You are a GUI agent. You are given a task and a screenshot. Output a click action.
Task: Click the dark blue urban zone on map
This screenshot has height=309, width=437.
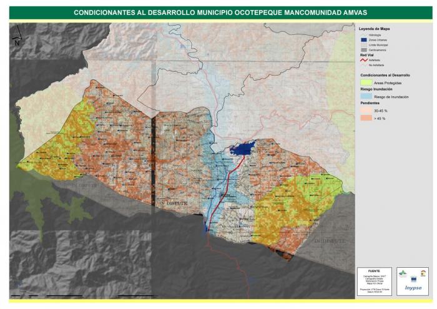click(x=242, y=149)
